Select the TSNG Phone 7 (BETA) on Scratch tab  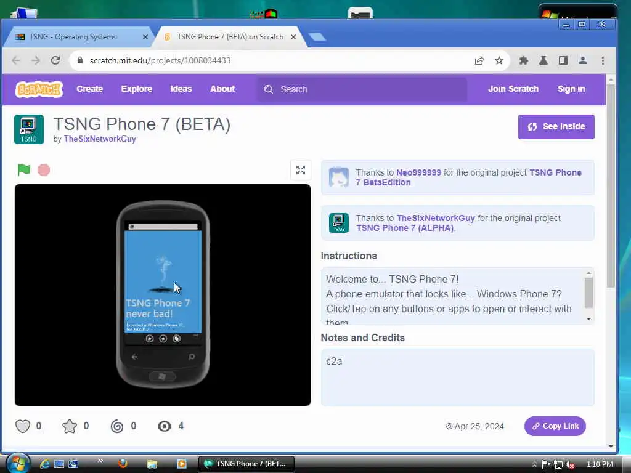pos(230,37)
